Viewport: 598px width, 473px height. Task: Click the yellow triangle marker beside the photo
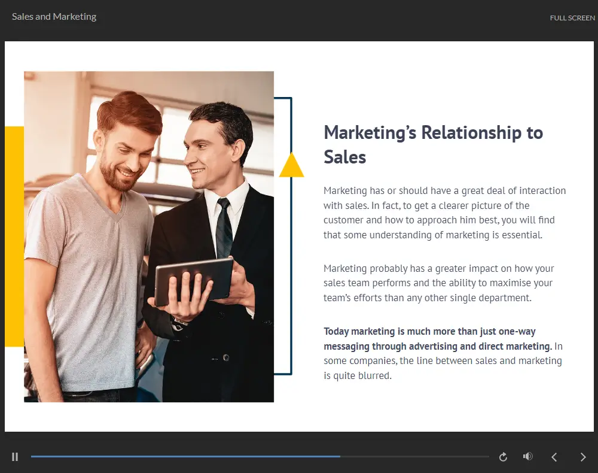point(291,167)
